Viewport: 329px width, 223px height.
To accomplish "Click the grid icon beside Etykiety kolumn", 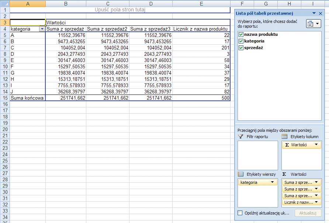I will click(x=285, y=137).
